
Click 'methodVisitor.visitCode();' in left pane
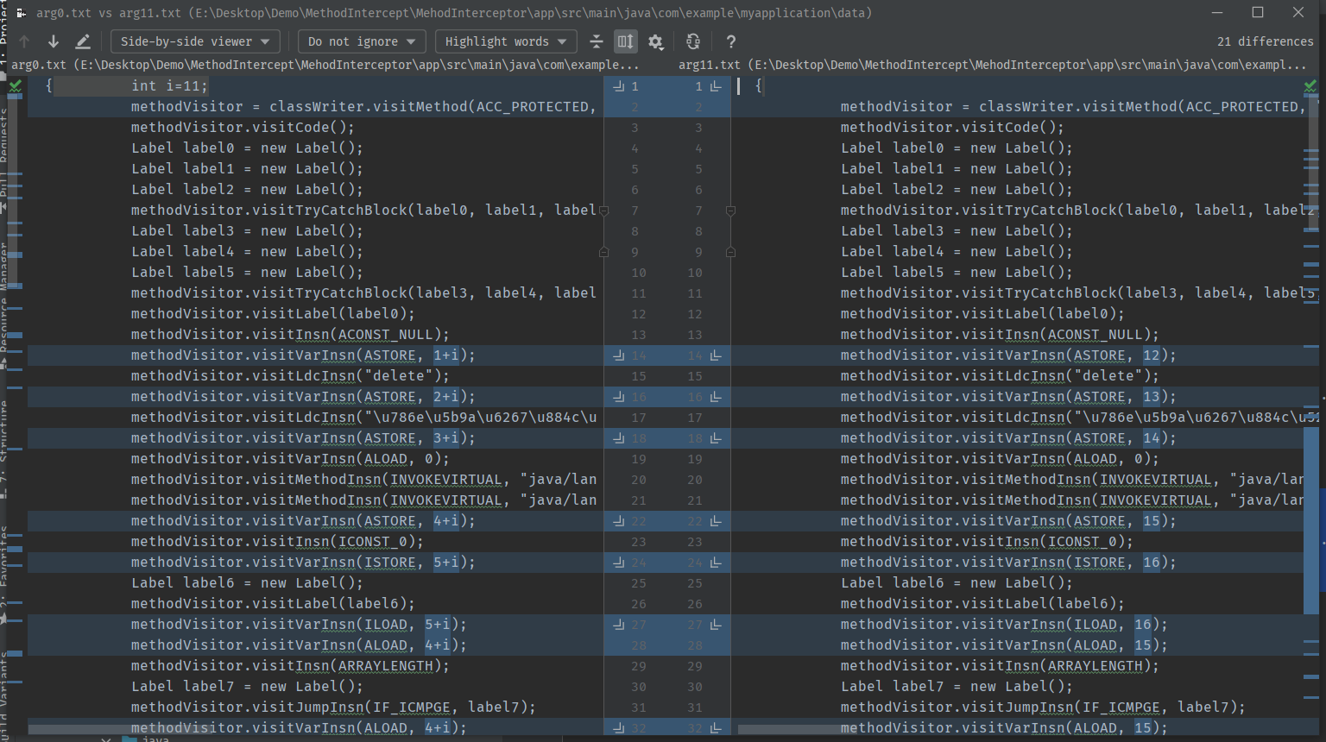(x=243, y=128)
